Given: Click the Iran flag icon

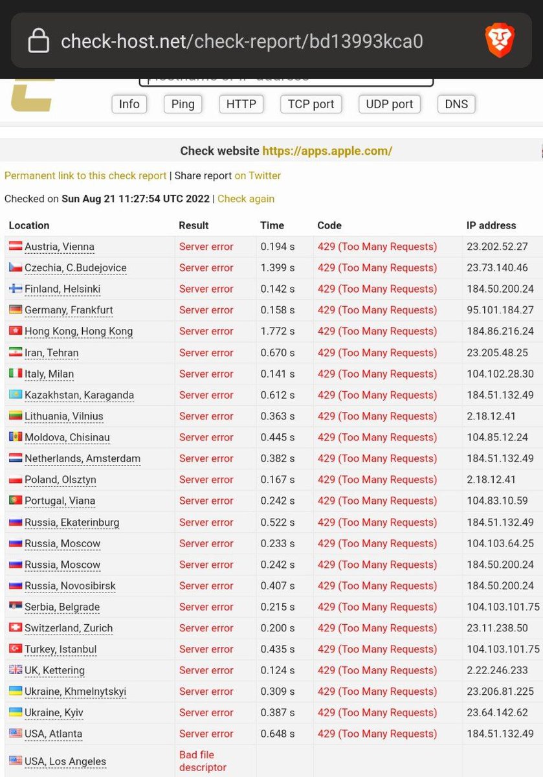Looking at the screenshot, I should (16, 353).
